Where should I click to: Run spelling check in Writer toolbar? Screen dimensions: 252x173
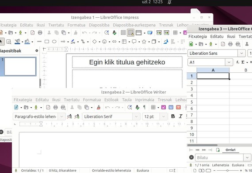[137, 107]
